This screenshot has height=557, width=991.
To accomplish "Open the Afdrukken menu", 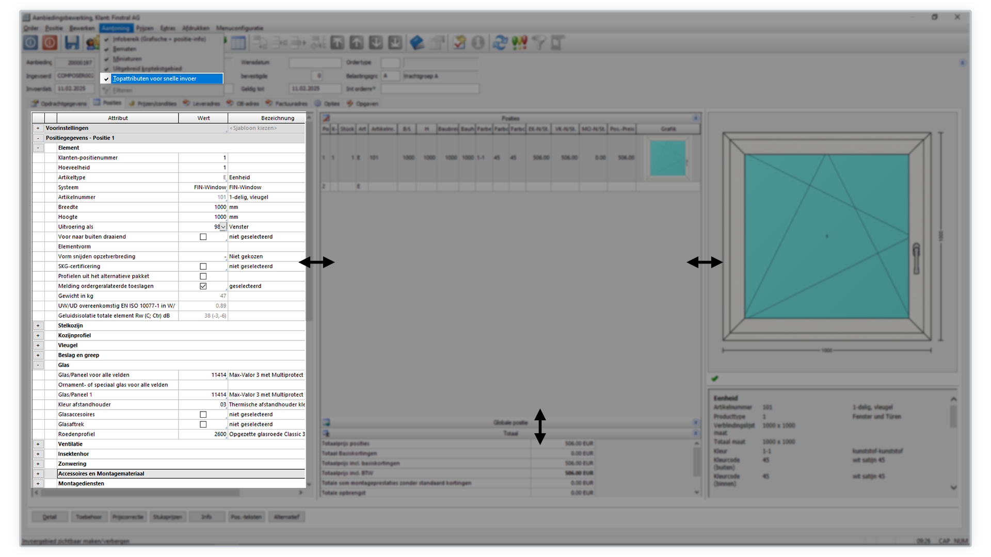I will 196,28.
